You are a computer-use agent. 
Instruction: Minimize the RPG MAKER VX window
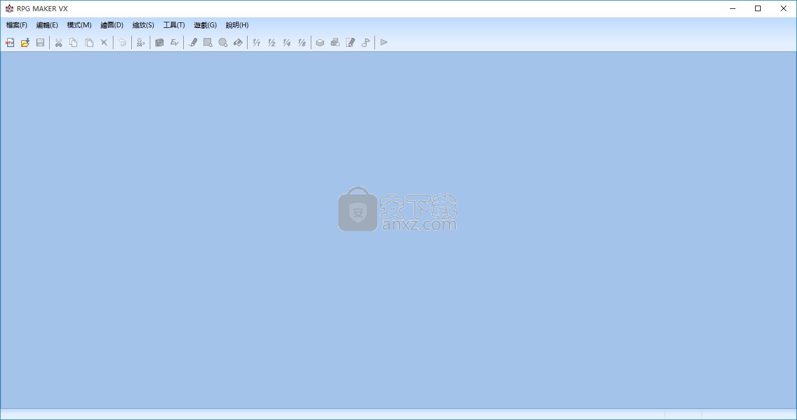732,8
